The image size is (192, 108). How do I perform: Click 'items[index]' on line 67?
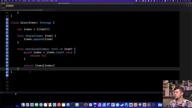pos(45,66)
